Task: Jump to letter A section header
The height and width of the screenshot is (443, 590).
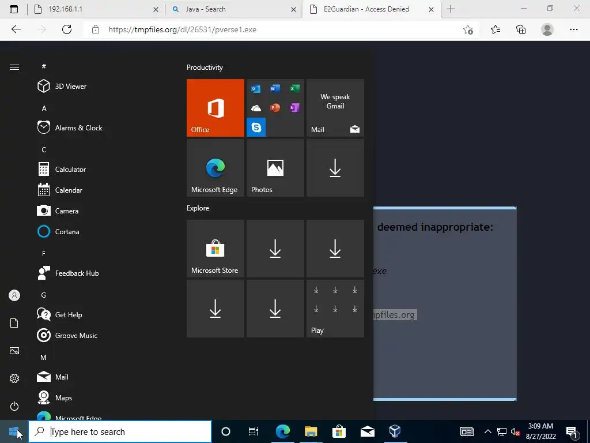Action: pyautogui.click(x=44, y=108)
